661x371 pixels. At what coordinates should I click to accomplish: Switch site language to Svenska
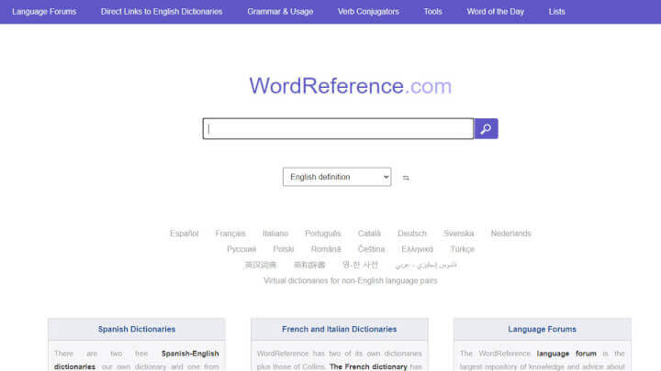459,234
